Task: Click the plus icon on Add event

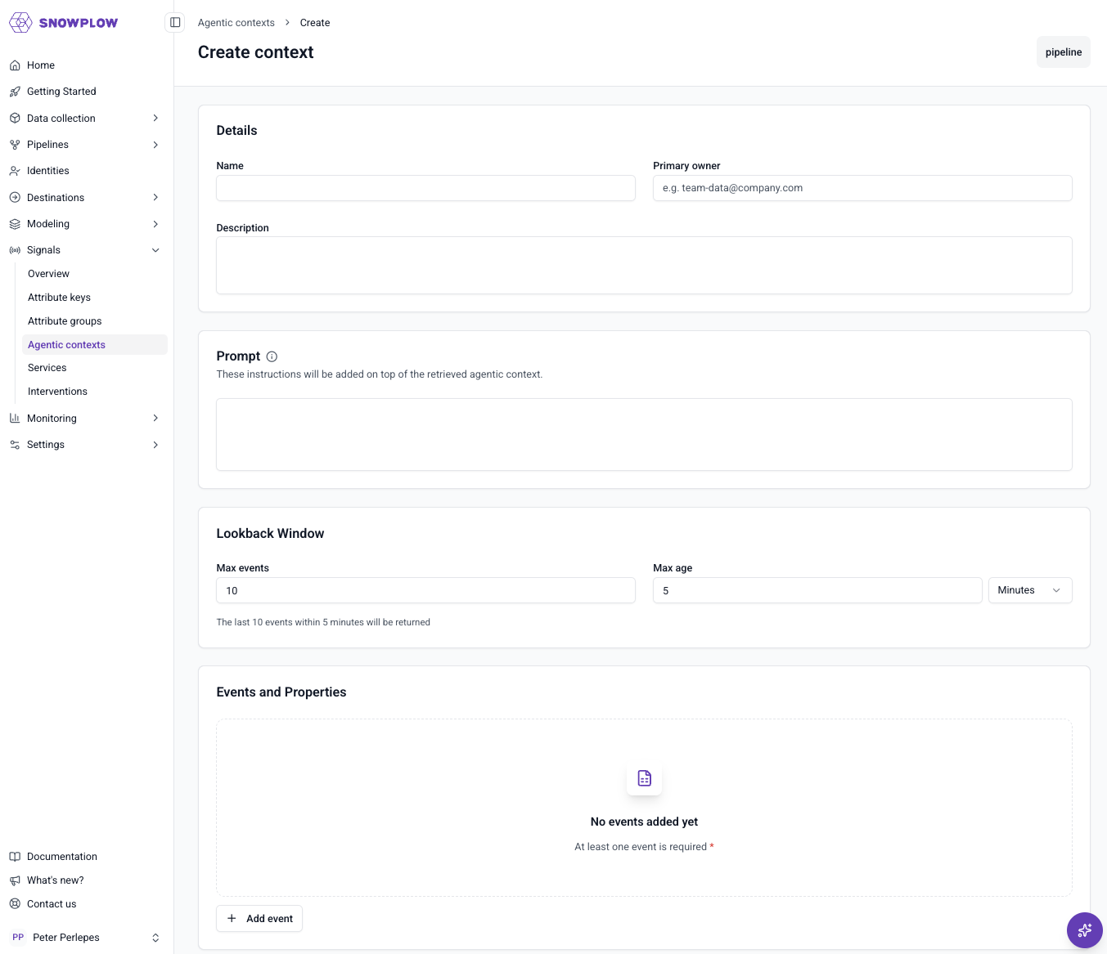Action: point(232,919)
